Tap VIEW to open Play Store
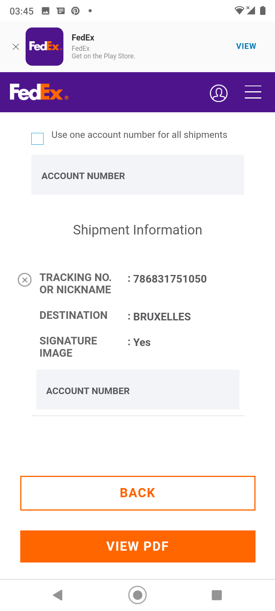The image size is (275, 611). (246, 46)
